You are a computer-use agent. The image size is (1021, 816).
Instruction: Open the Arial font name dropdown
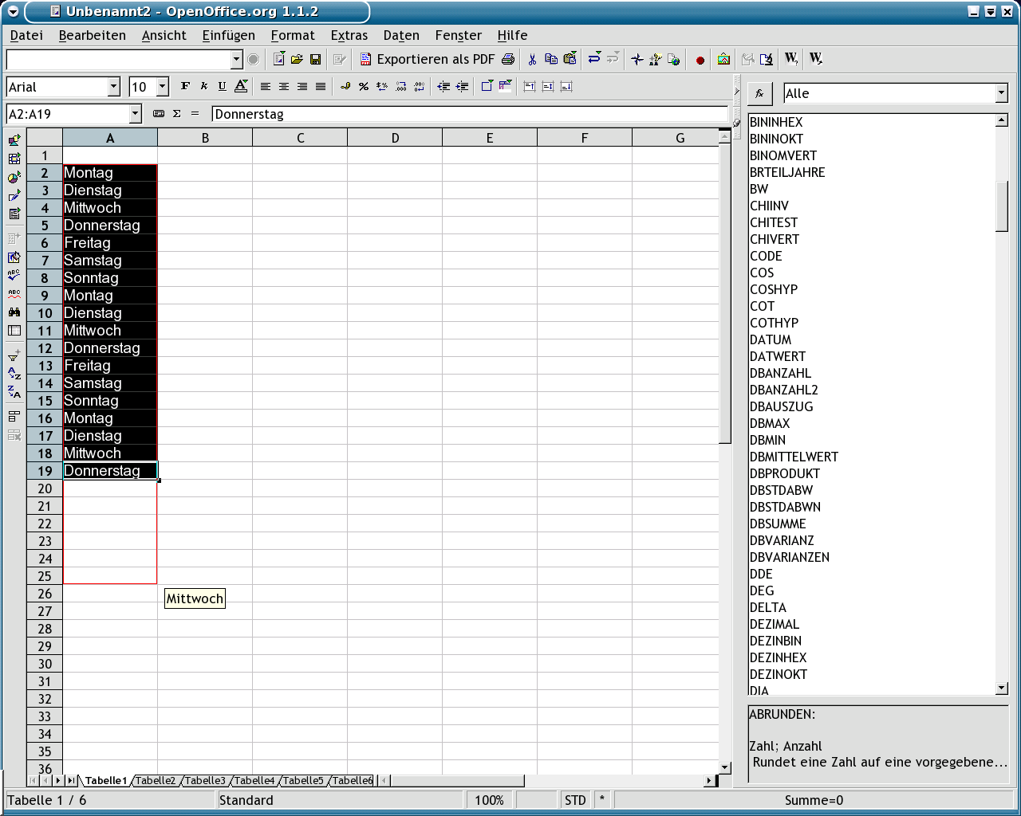[113, 87]
